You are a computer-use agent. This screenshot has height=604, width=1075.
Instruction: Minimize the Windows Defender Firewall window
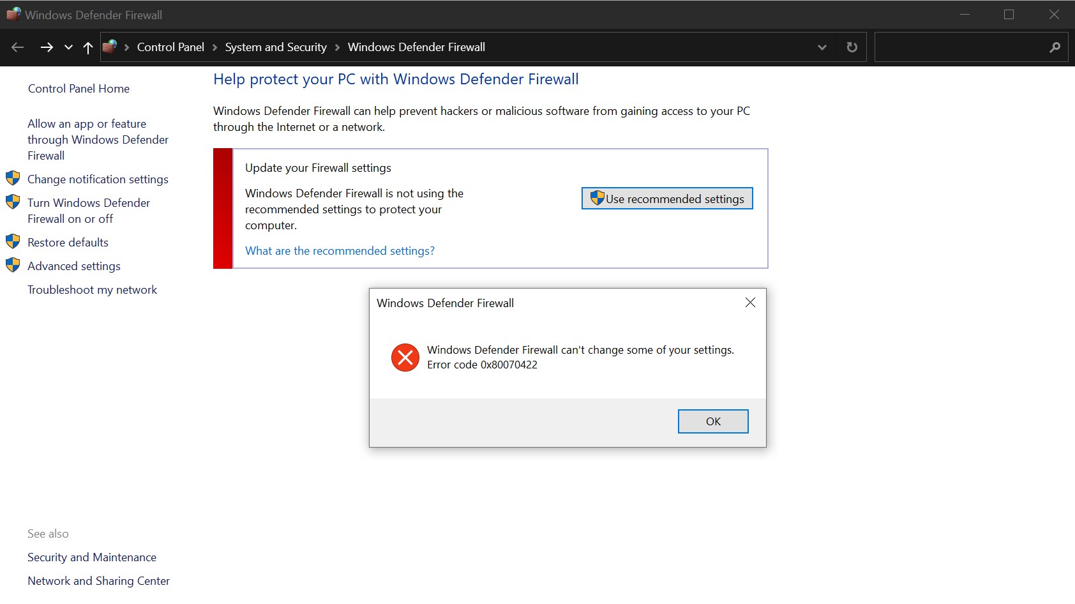[x=965, y=14]
